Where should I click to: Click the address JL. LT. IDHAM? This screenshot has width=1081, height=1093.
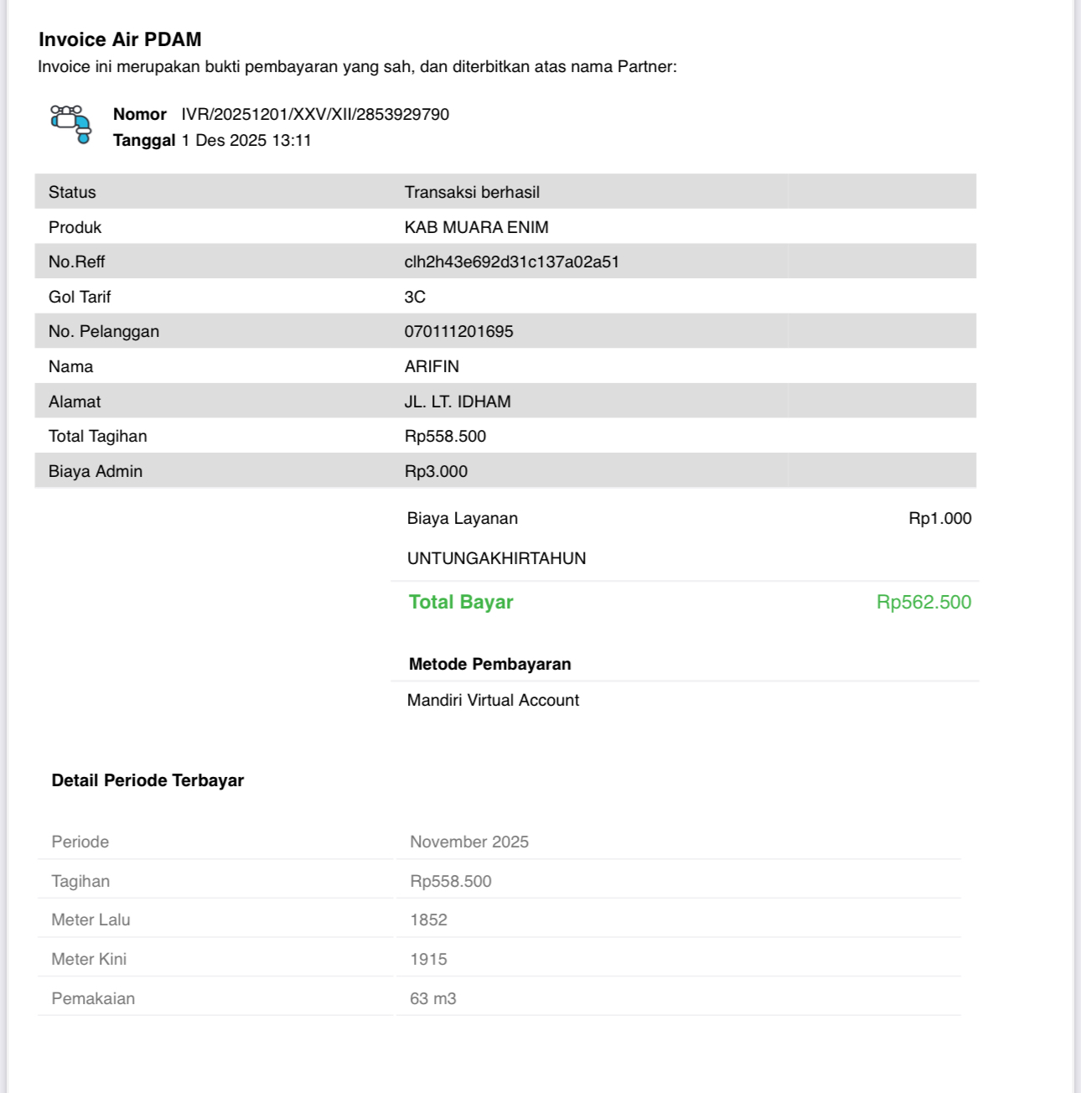(458, 401)
